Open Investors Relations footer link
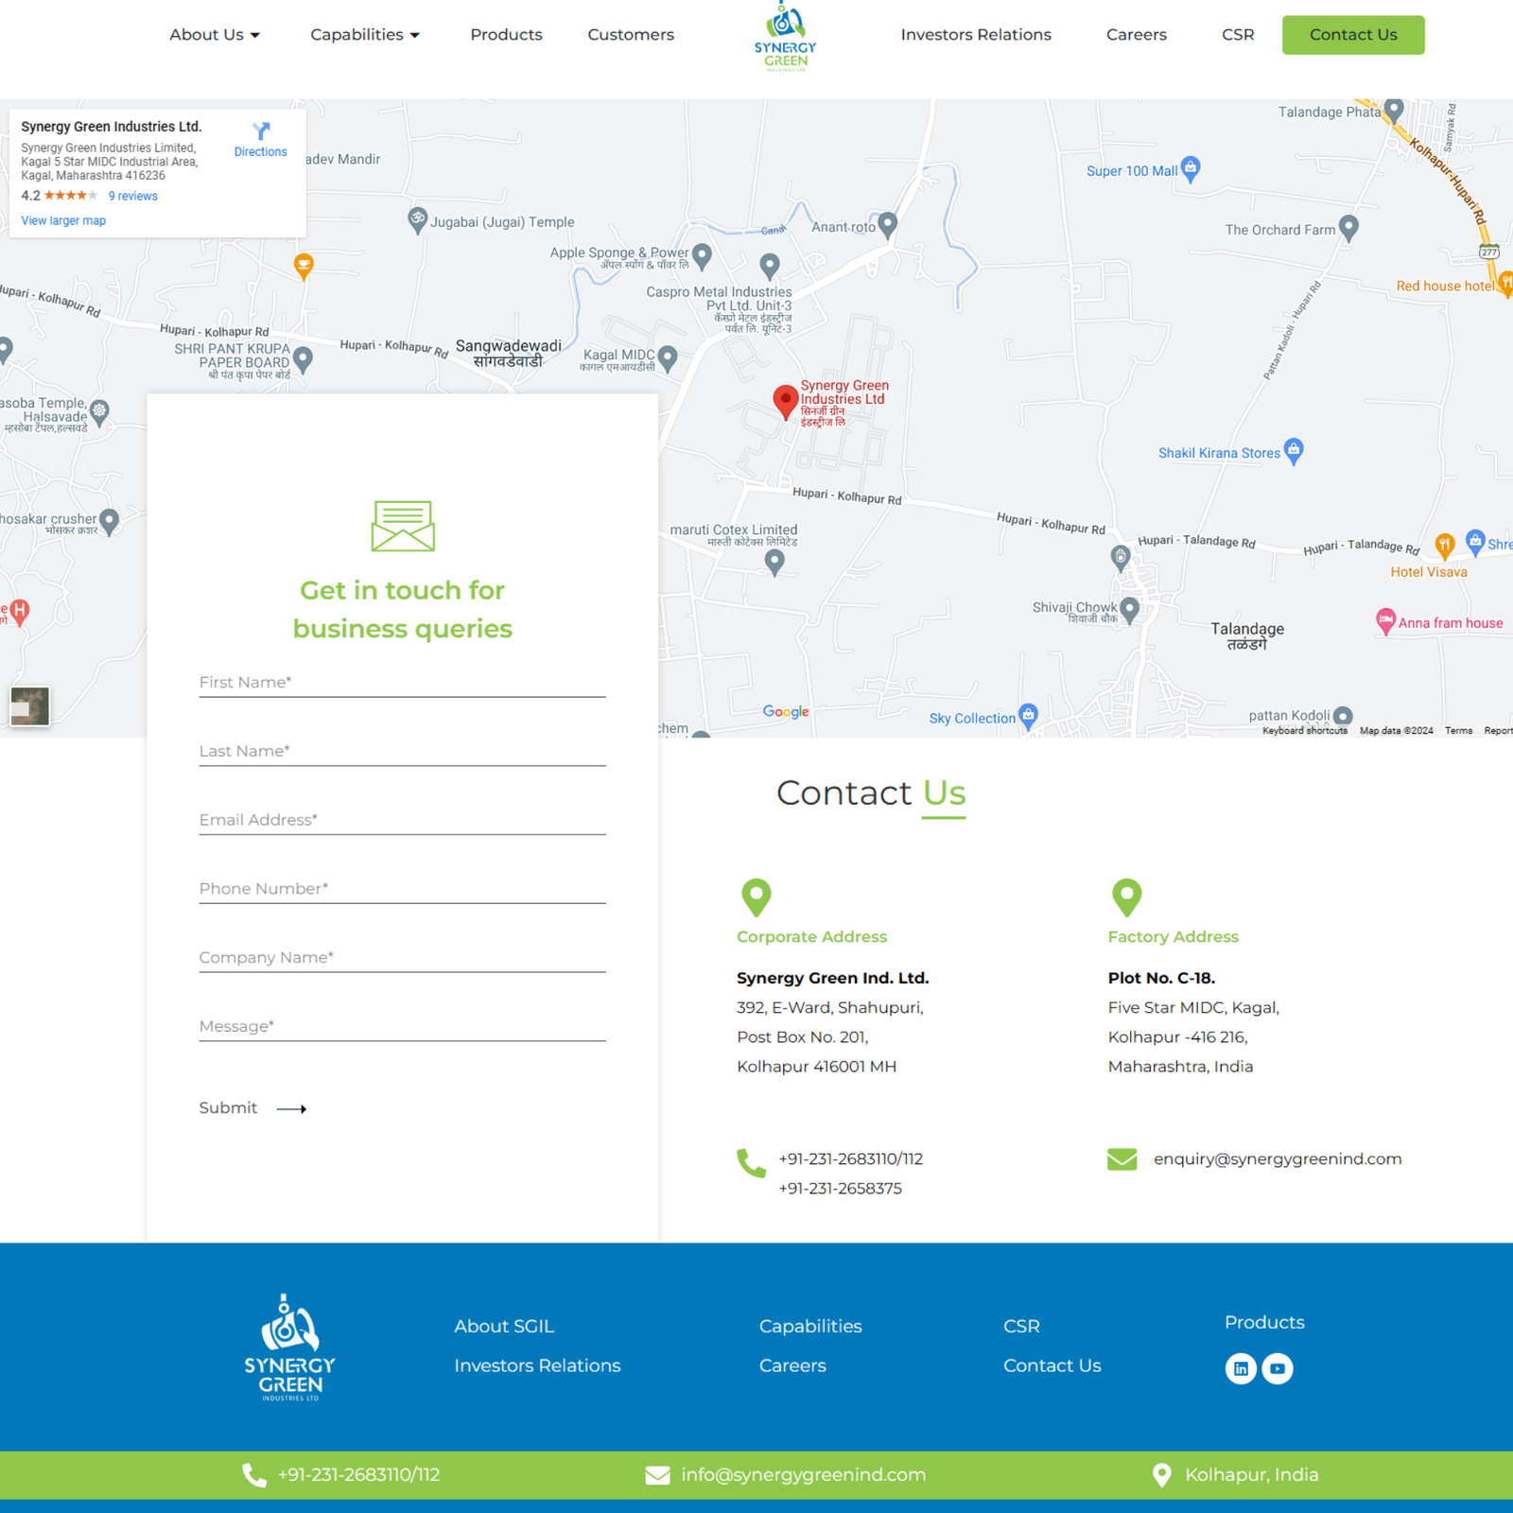The height and width of the screenshot is (1513, 1513). (537, 1366)
